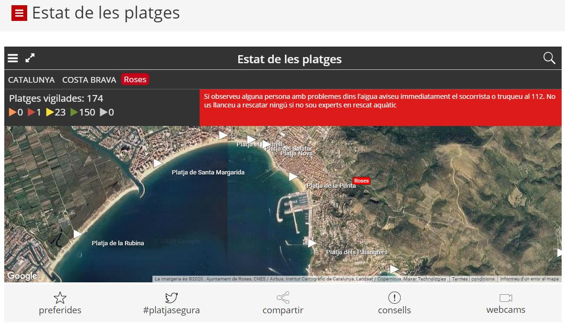Select the Platja de Santa Margarida marker

click(158, 164)
